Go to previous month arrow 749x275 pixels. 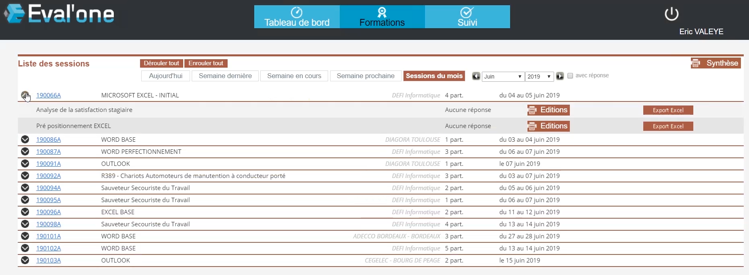476,76
